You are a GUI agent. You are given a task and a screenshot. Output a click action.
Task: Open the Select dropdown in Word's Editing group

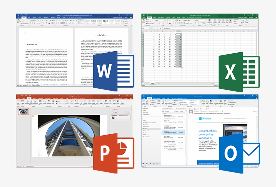coord(126,24)
